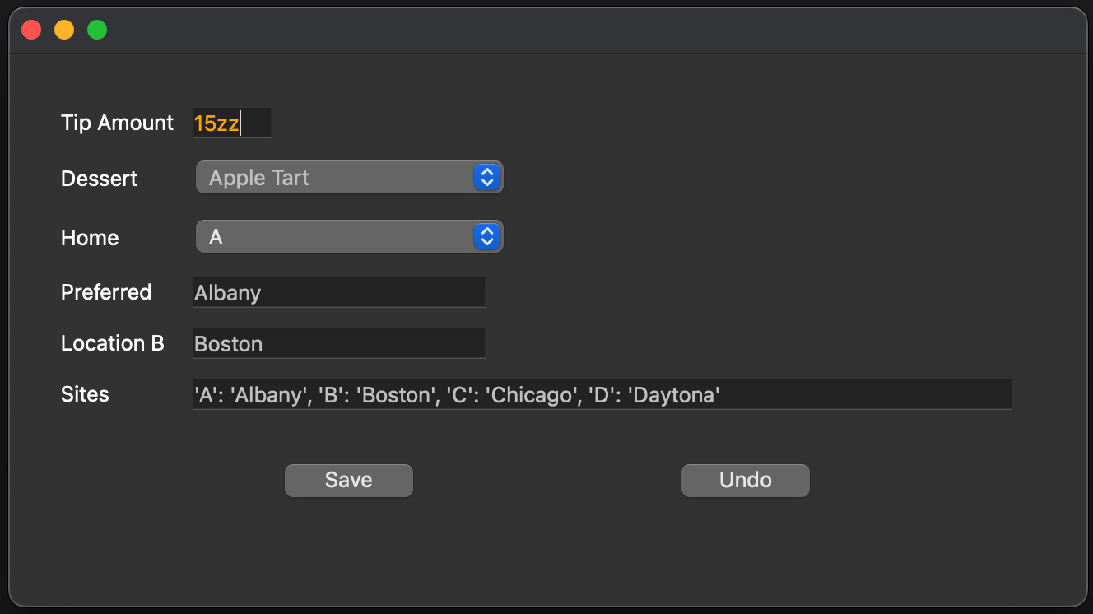Click the Location B label
The image size is (1093, 614).
tap(113, 343)
